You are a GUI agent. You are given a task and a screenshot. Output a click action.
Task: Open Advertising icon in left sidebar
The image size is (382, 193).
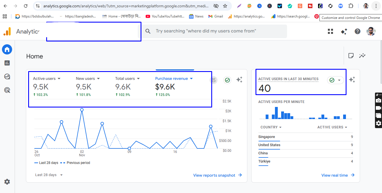7,90
